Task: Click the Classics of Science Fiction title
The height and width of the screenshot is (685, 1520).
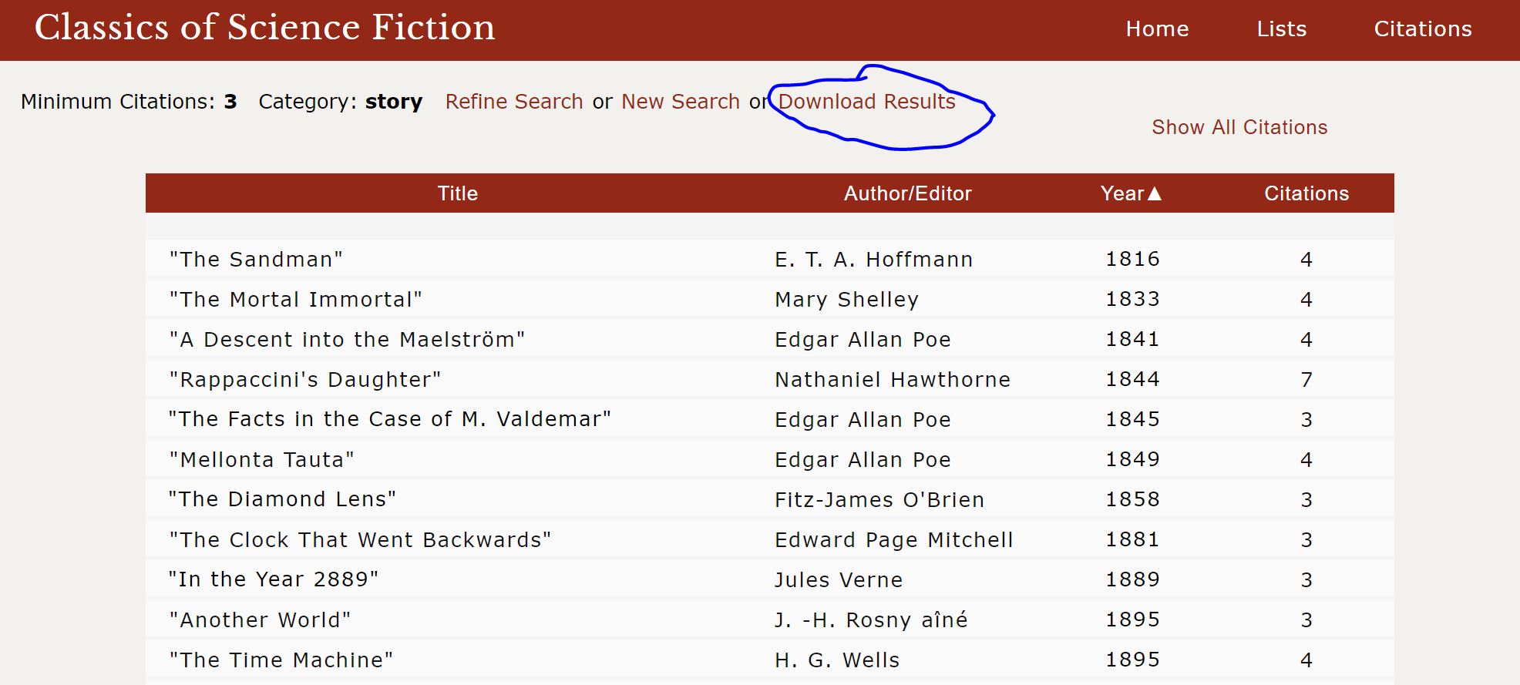Action: (264, 28)
